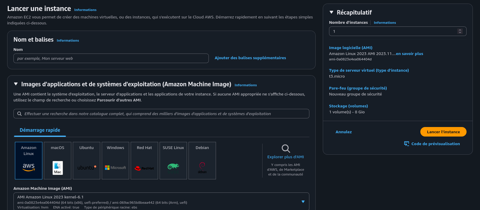Select the Amazon Linux AWS tile
Screen dimensions: 480x210
coord(29,161)
